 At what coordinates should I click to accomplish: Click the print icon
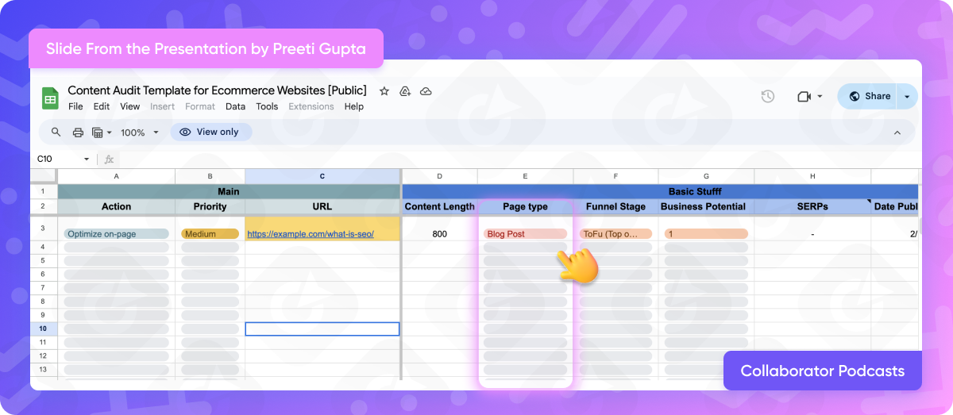click(x=78, y=132)
